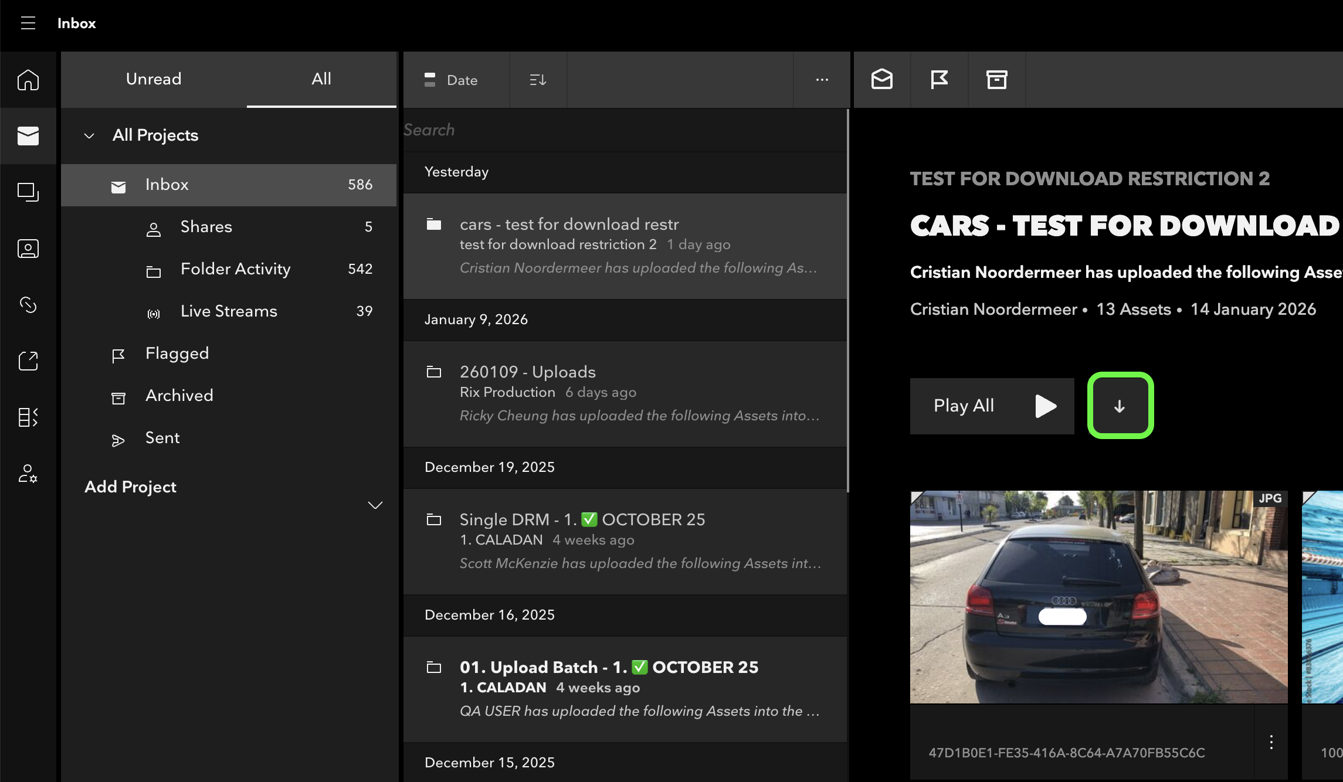This screenshot has height=782, width=1343.
Task: Open the car JPG thumbnail
Action: point(1098,597)
